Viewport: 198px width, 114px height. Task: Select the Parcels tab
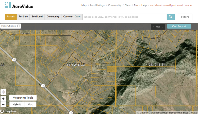11,17
